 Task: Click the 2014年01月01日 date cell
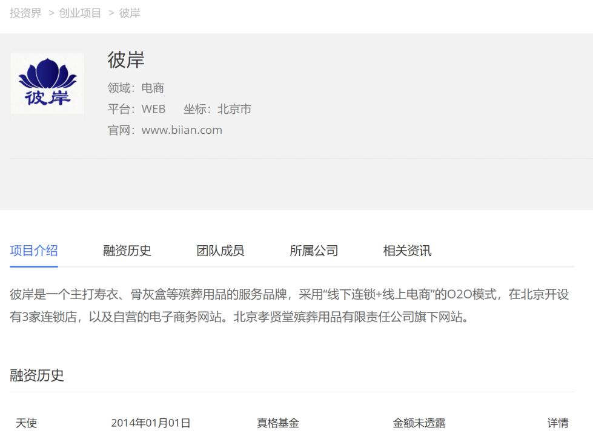[x=150, y=423]
